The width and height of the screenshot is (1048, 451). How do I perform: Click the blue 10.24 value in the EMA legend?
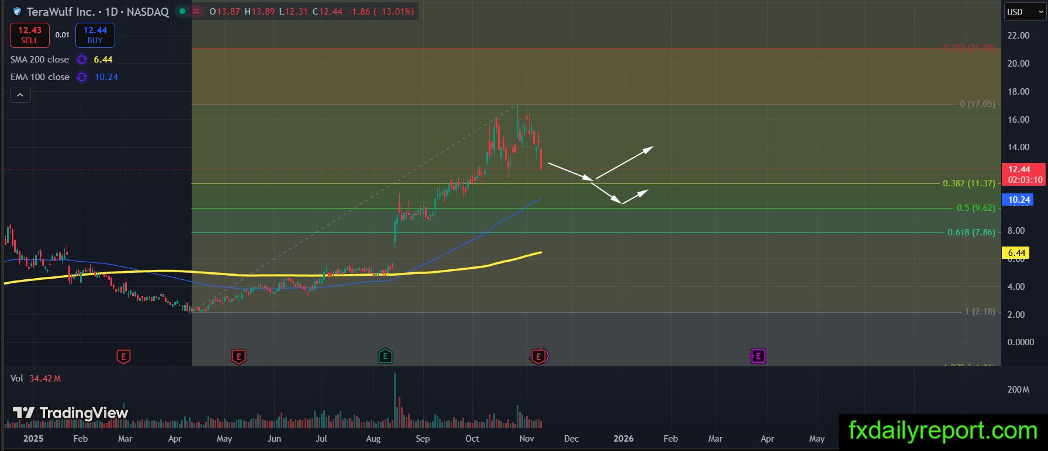pyautogui.click(x=106, y=77)
